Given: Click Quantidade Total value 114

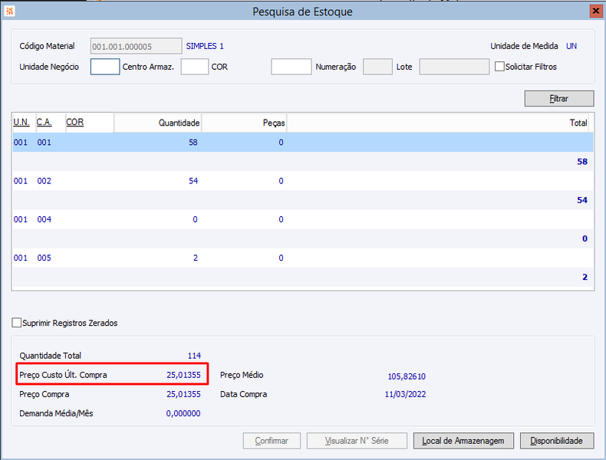Looking at the screenshot, I should point(194,355).
